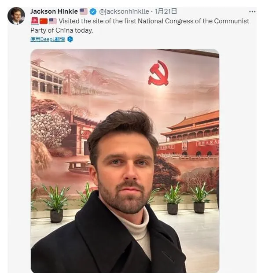Screen dimensions: 261x273
Task: Click the 使用DeepL翻译 translation link
Action: (48, 39)
